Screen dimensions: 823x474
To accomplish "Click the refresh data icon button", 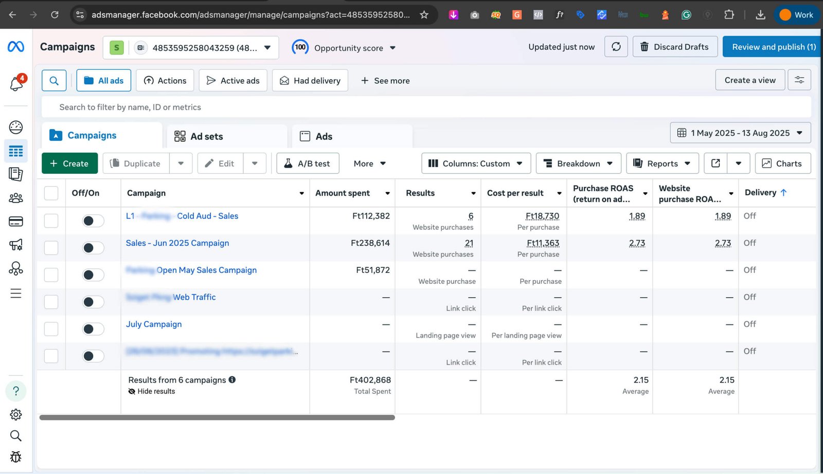I will 616,47.
